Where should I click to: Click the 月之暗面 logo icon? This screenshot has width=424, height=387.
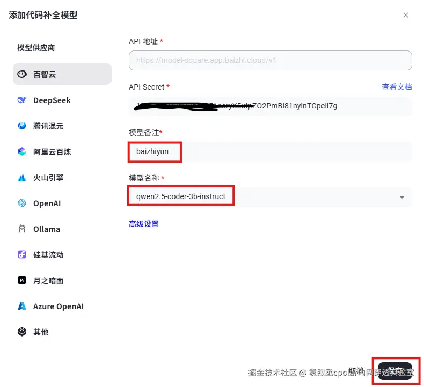[22, 280]
